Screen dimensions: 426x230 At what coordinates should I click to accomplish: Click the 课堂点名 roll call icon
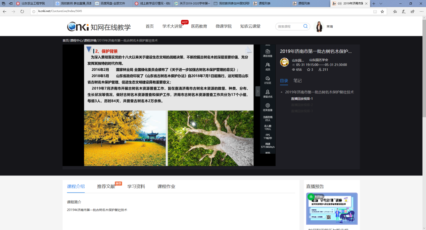pyautogui.click(x=268, y=92)
